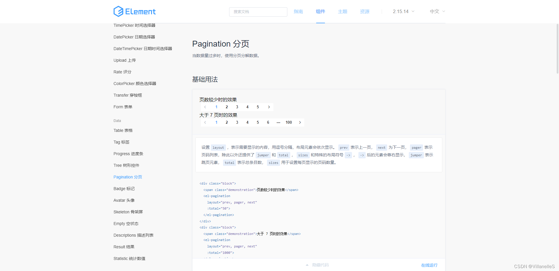Viewport: 559px width, 271px height.
Task: Open ColorPicker 颜色选择器 sidebar item
Action: [x=135, y=84]
